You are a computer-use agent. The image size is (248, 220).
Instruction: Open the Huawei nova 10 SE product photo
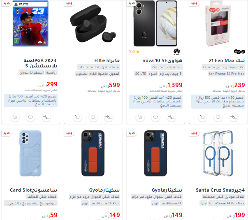(155, 23)
